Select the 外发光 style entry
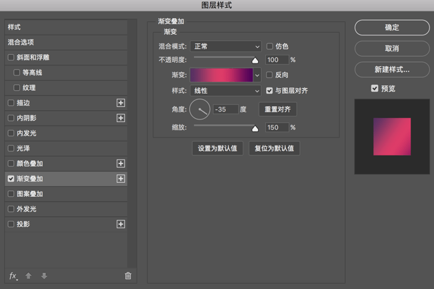The image size is (434, 289). [27, 209]
